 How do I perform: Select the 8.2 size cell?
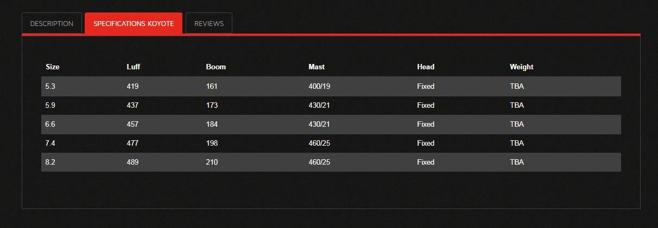[50, 162]
